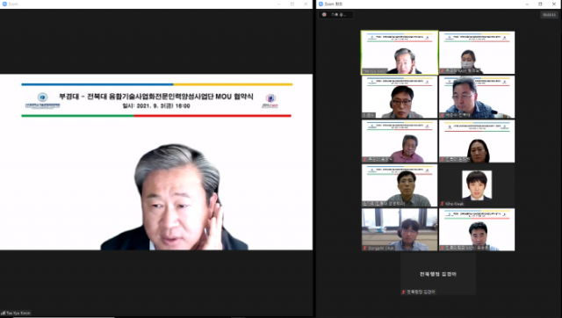Click the muted mic icon on the no-video participant tile
Screen dimensions: 562x318
pyautogui.click(x=404, y=292)
